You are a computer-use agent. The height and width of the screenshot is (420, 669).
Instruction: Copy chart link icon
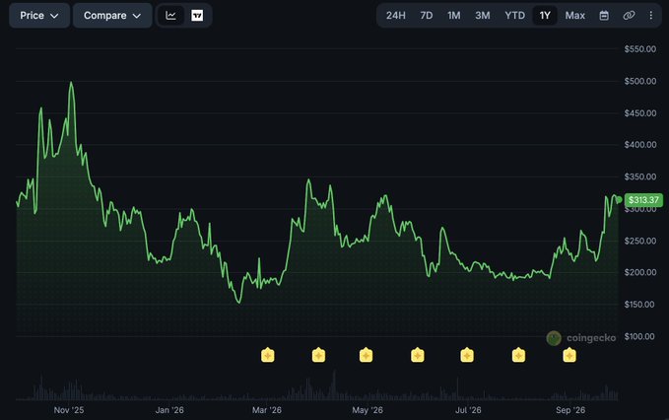point(629,16)
